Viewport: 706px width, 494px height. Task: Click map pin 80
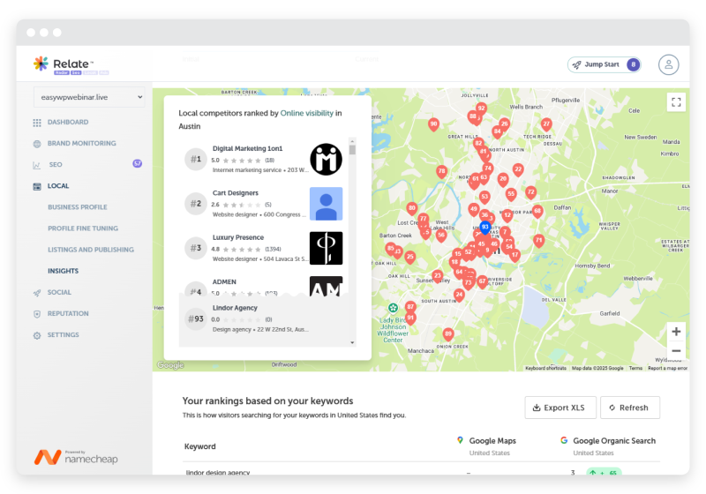pos(411,208)
